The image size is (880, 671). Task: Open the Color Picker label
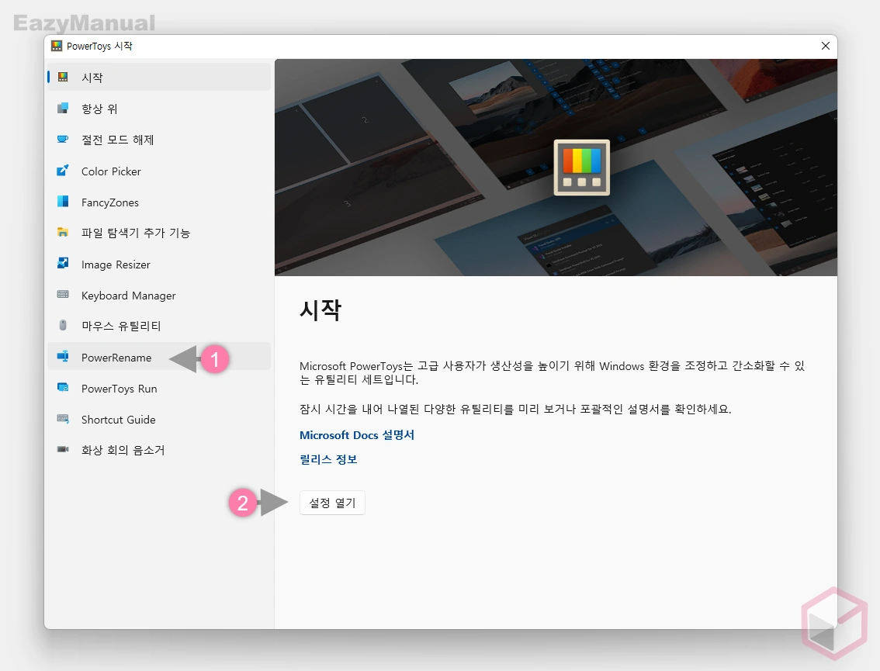click(111, 171)
